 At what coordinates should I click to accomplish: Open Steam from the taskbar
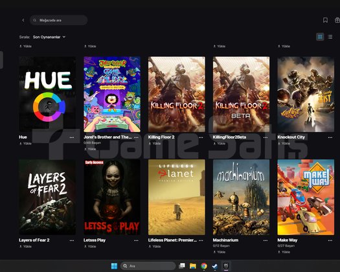(214, 266)
